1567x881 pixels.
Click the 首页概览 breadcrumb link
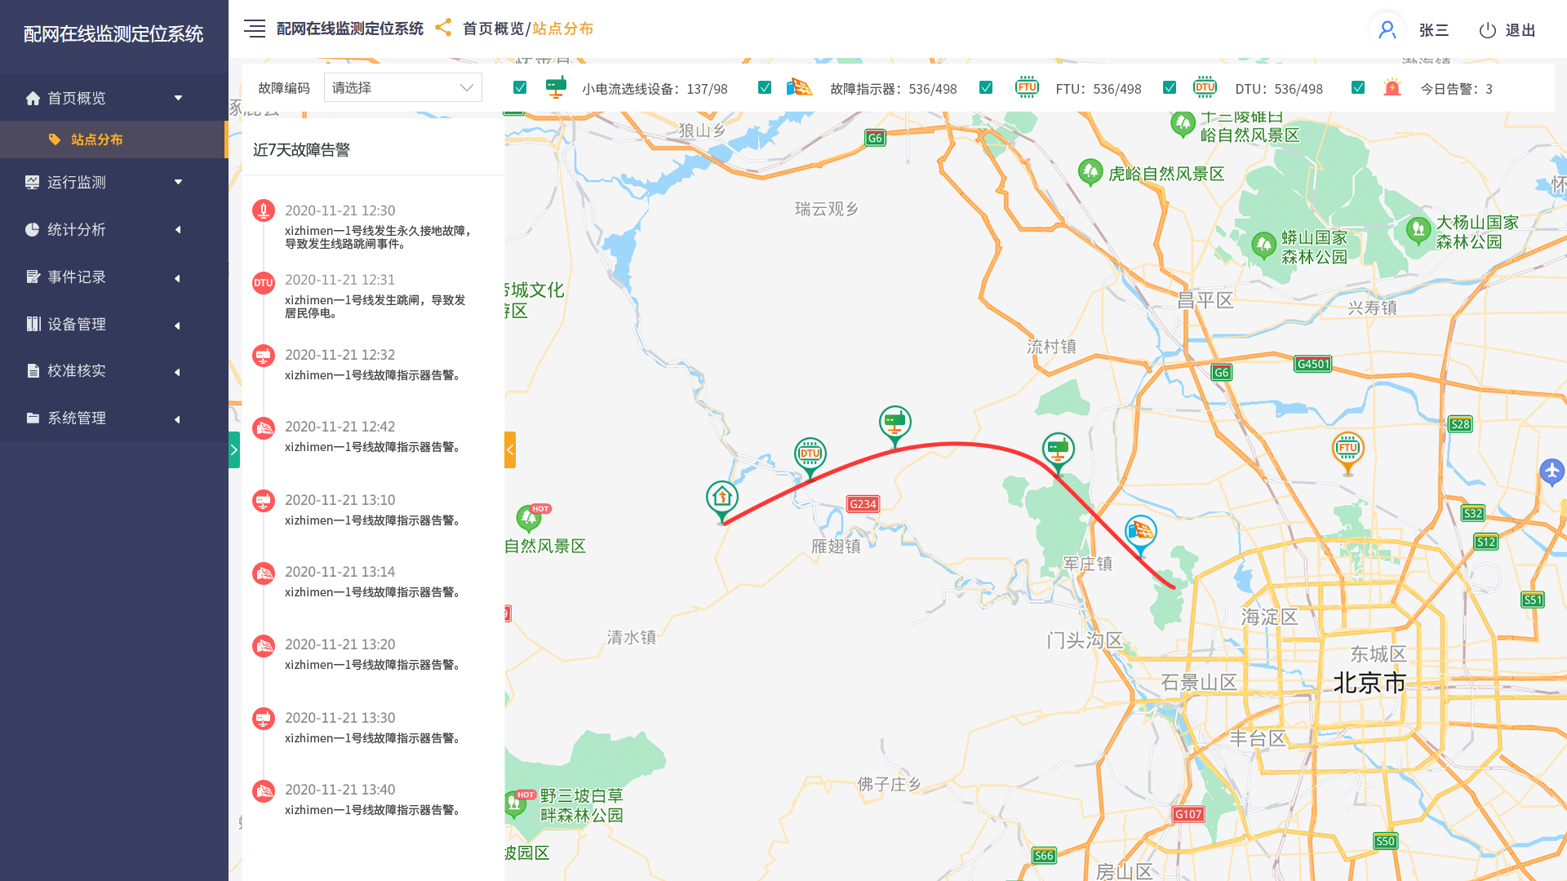pyautogui.click(x=493, y=29)
